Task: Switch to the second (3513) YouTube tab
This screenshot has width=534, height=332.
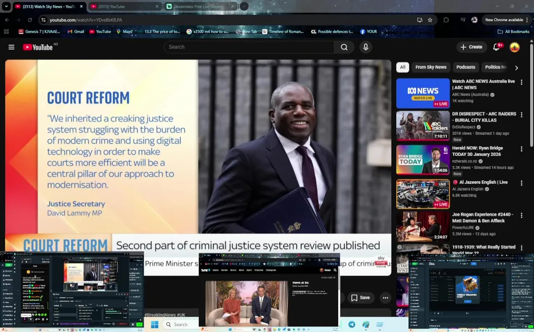Action: (124, 6)
